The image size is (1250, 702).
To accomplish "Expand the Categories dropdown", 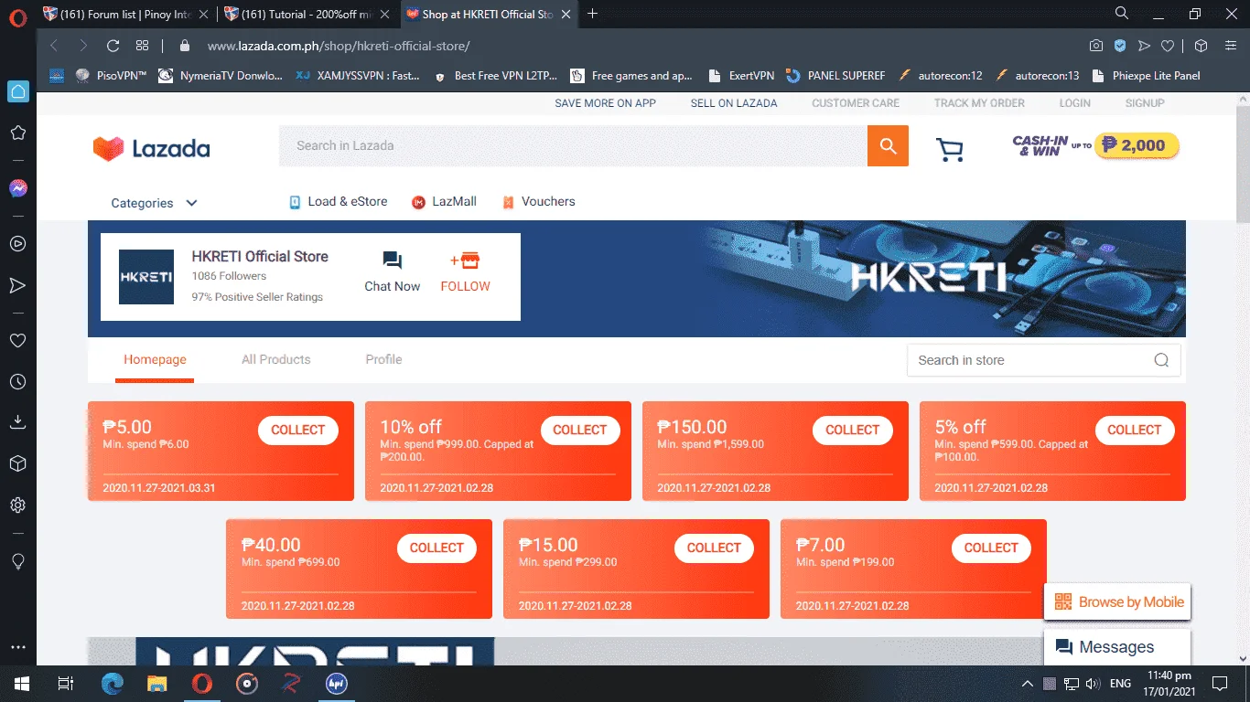I will point(155,203).
